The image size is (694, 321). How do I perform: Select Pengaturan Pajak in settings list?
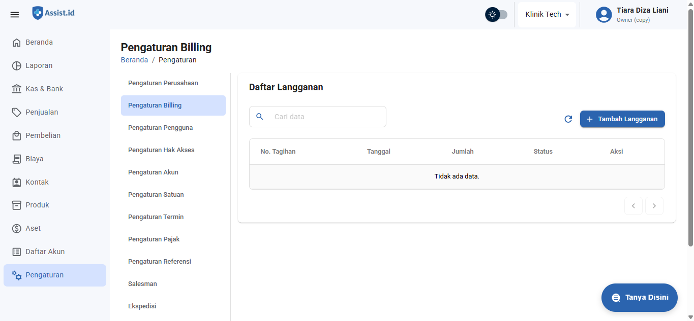point(154,239)
